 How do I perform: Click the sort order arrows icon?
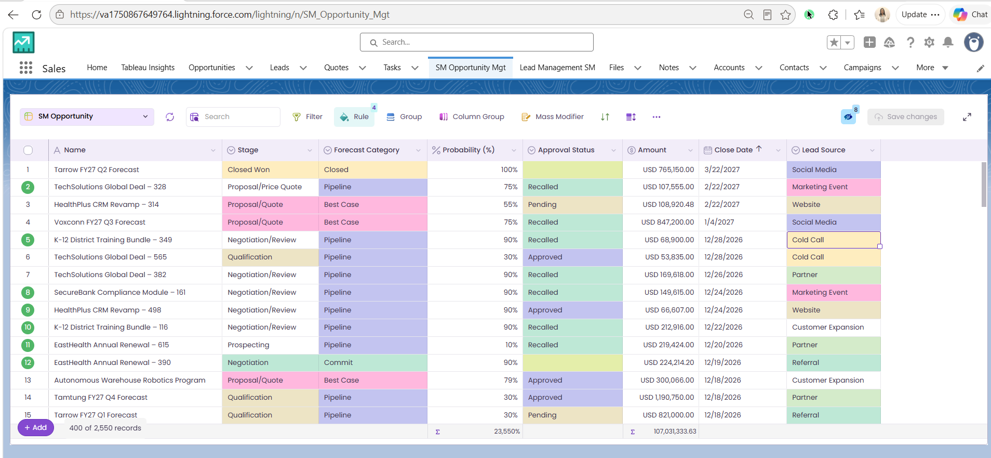(x=605, y=117)
